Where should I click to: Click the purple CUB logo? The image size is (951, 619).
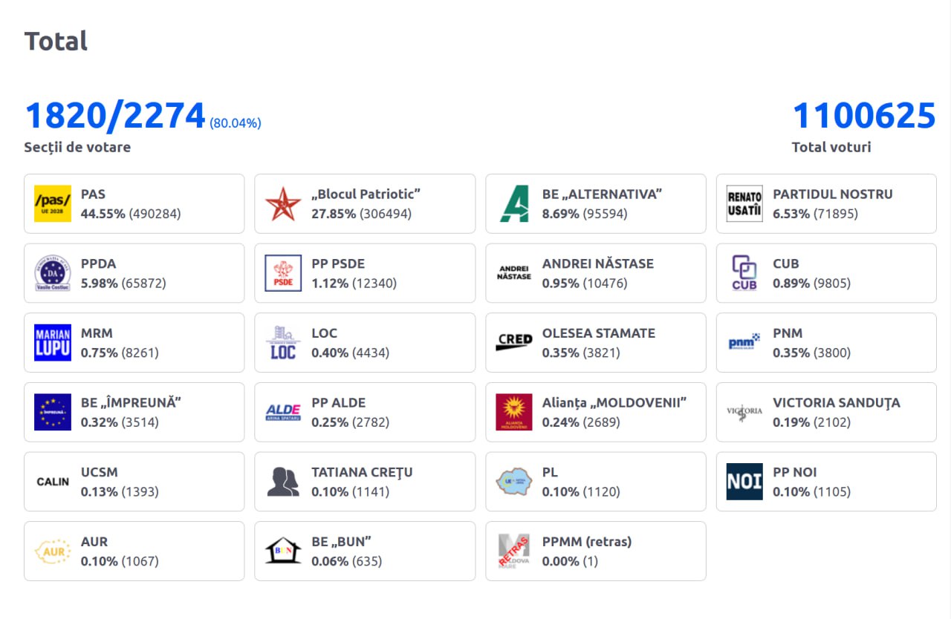pyautogui.click(x=744, y=273)
